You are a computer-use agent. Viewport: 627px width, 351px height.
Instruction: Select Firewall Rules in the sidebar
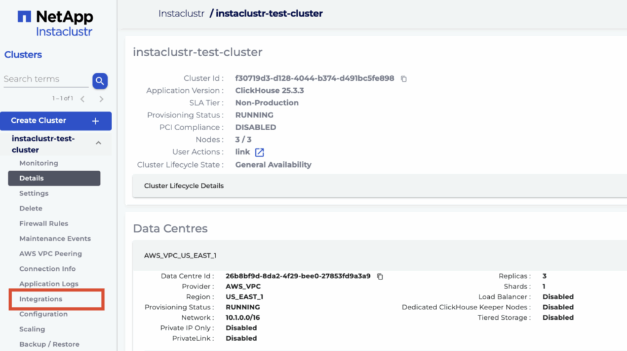tap(43, 224)
